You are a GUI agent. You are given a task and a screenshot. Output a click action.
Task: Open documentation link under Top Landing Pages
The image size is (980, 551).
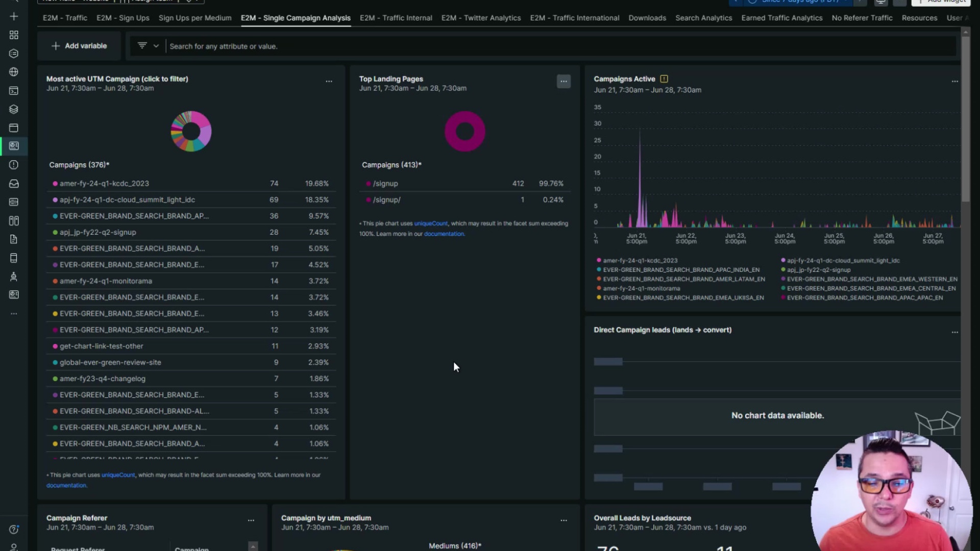(x=444, y=234)
